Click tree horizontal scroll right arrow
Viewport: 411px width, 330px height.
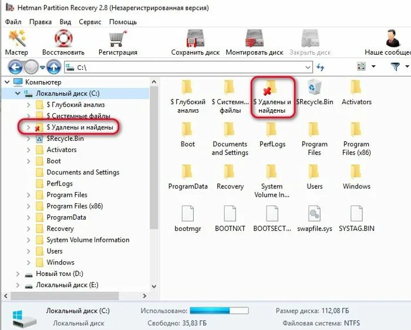tap(144, 296)
